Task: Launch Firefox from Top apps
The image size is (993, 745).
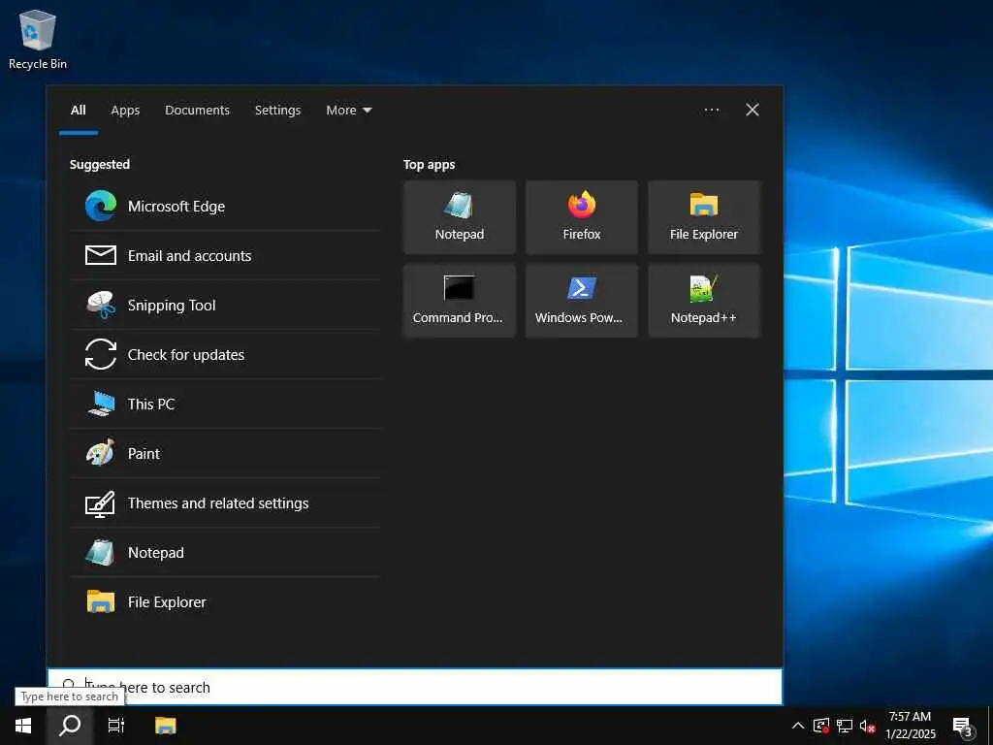Action: point(582,217)
